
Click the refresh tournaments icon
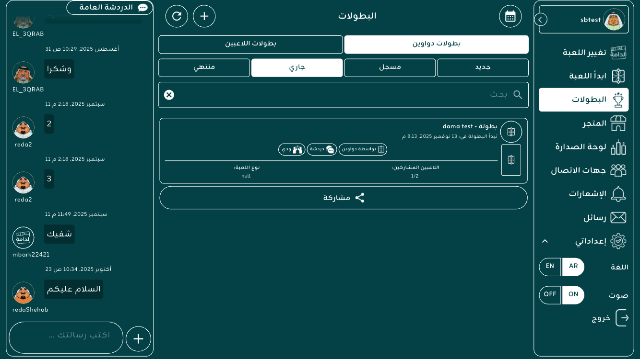[x=177, y=16]
